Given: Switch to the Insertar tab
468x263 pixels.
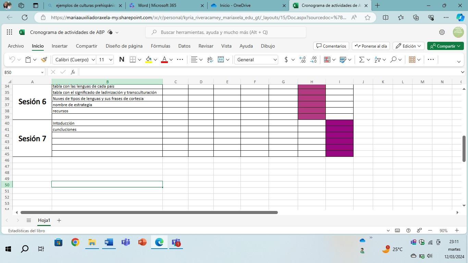Looking at the screenshot, I should click(x=60, y=46).
